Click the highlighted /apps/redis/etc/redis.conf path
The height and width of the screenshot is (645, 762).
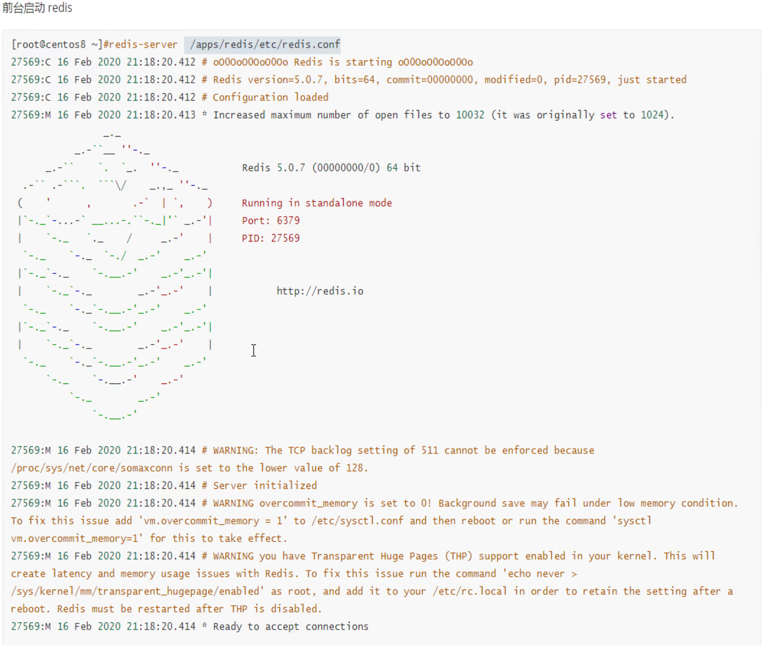coord(265,45)
